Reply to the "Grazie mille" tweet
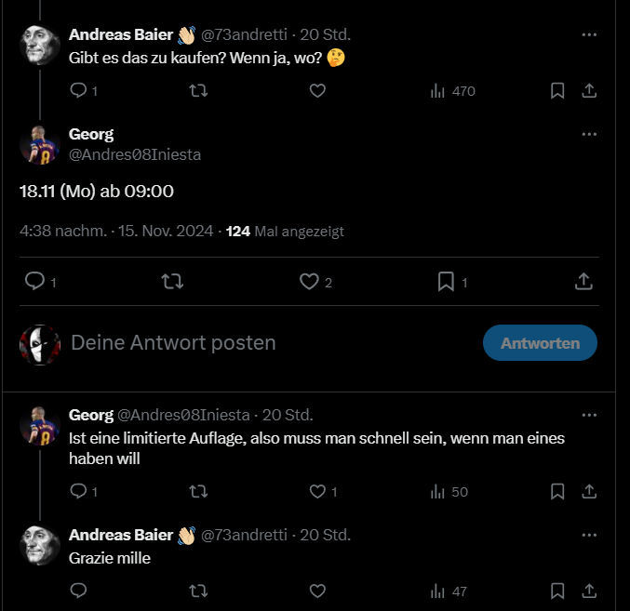 tap(79, 591)
